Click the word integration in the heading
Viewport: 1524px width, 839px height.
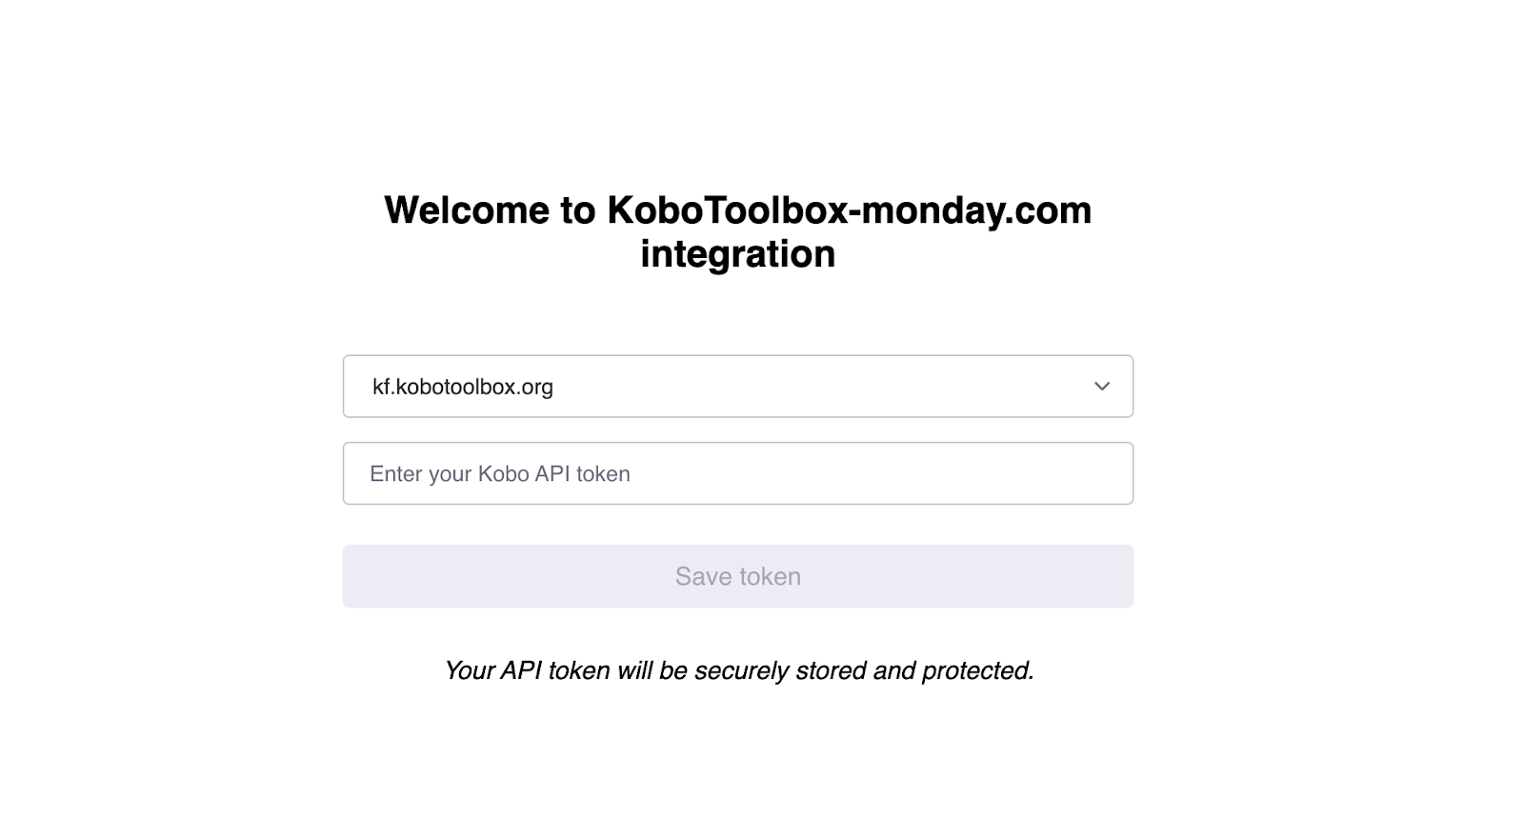click(737, 254)
